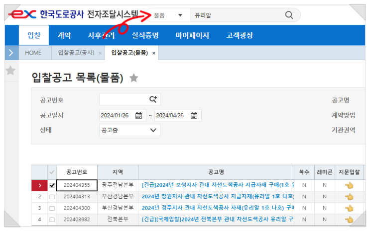Click row number 3 cell
This screenshot has height=231, width=370.
[39, 208]
